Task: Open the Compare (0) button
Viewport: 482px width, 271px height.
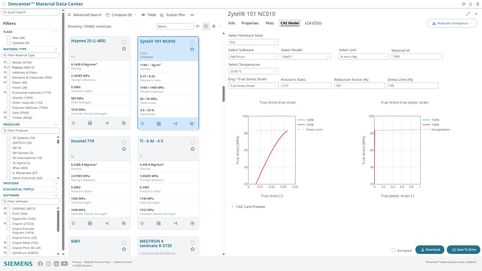Action: pyautogui.click(x=121, y=15)
